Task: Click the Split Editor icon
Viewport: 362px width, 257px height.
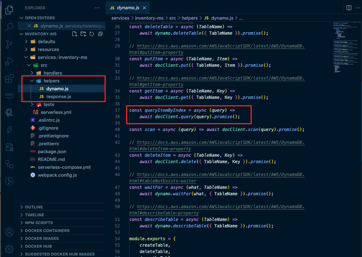Action: (x=349, y=8)
